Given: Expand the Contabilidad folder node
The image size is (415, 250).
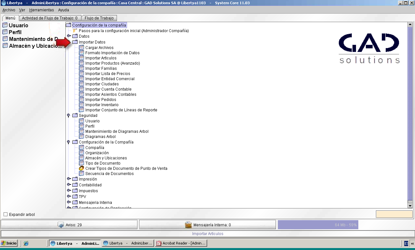Looking at the screenshot, I should pos(69,185).
